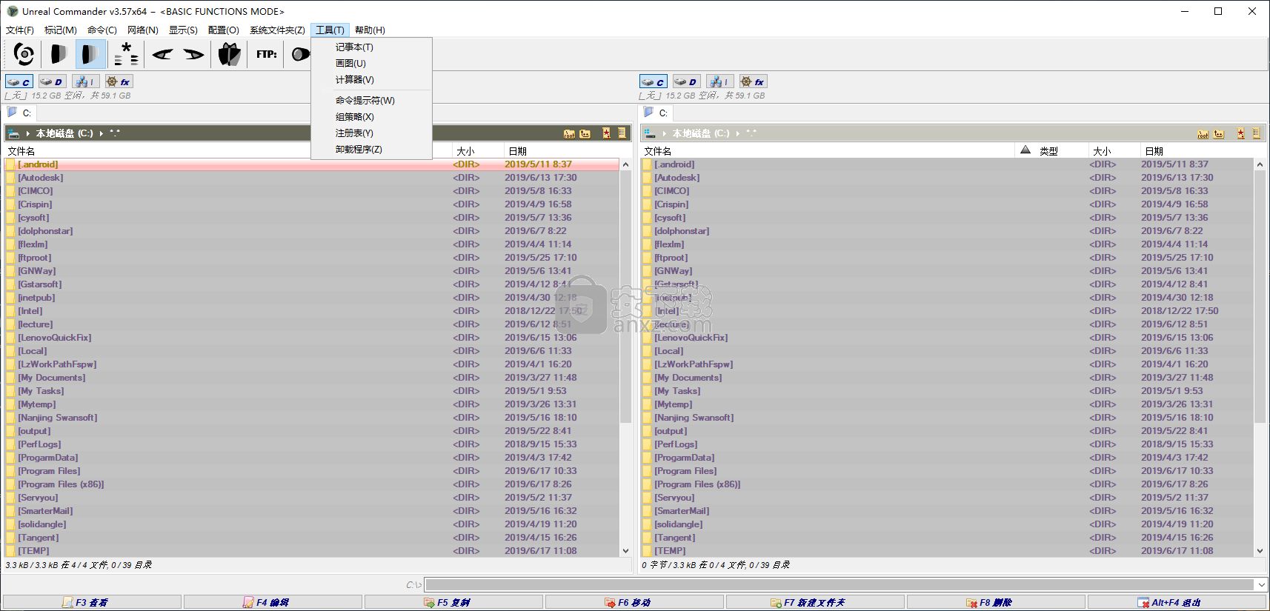Open right panel favorites star icon
This screenshot has height=611, width=1270.
pos(1240,133)
